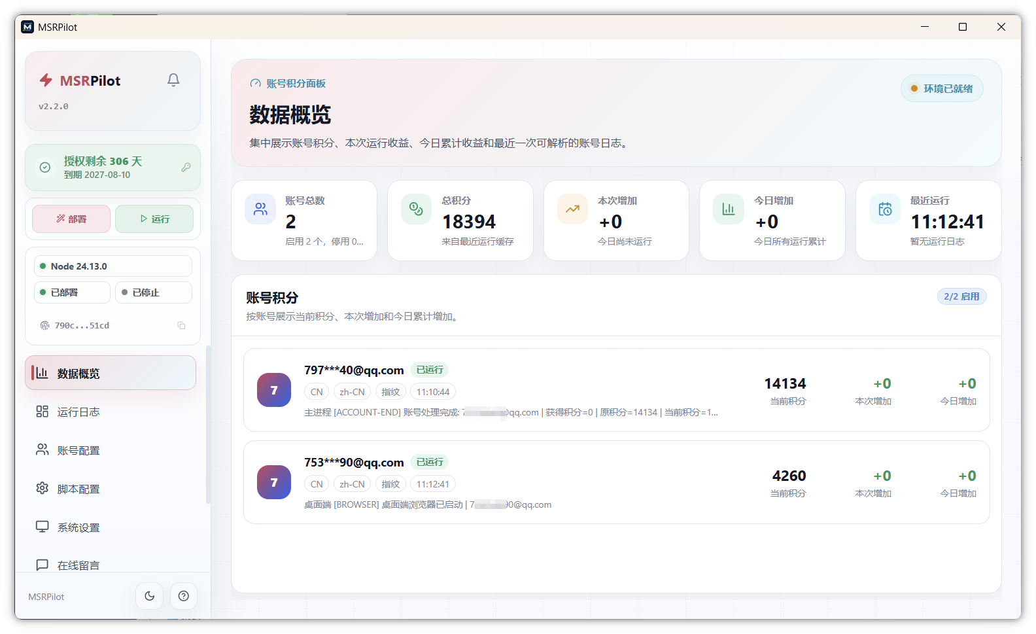Go to 脚本配置 page

click(x=111, y=489)
